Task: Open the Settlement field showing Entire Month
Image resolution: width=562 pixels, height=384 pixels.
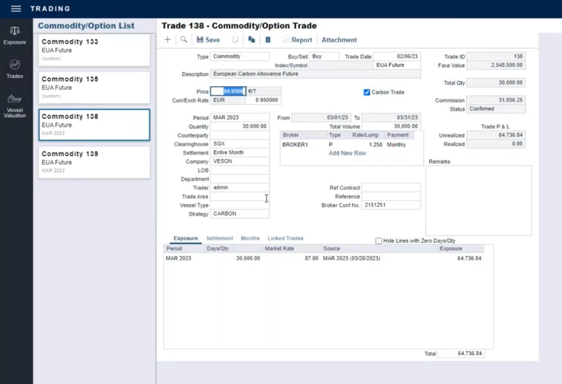Action: point(240,153)
